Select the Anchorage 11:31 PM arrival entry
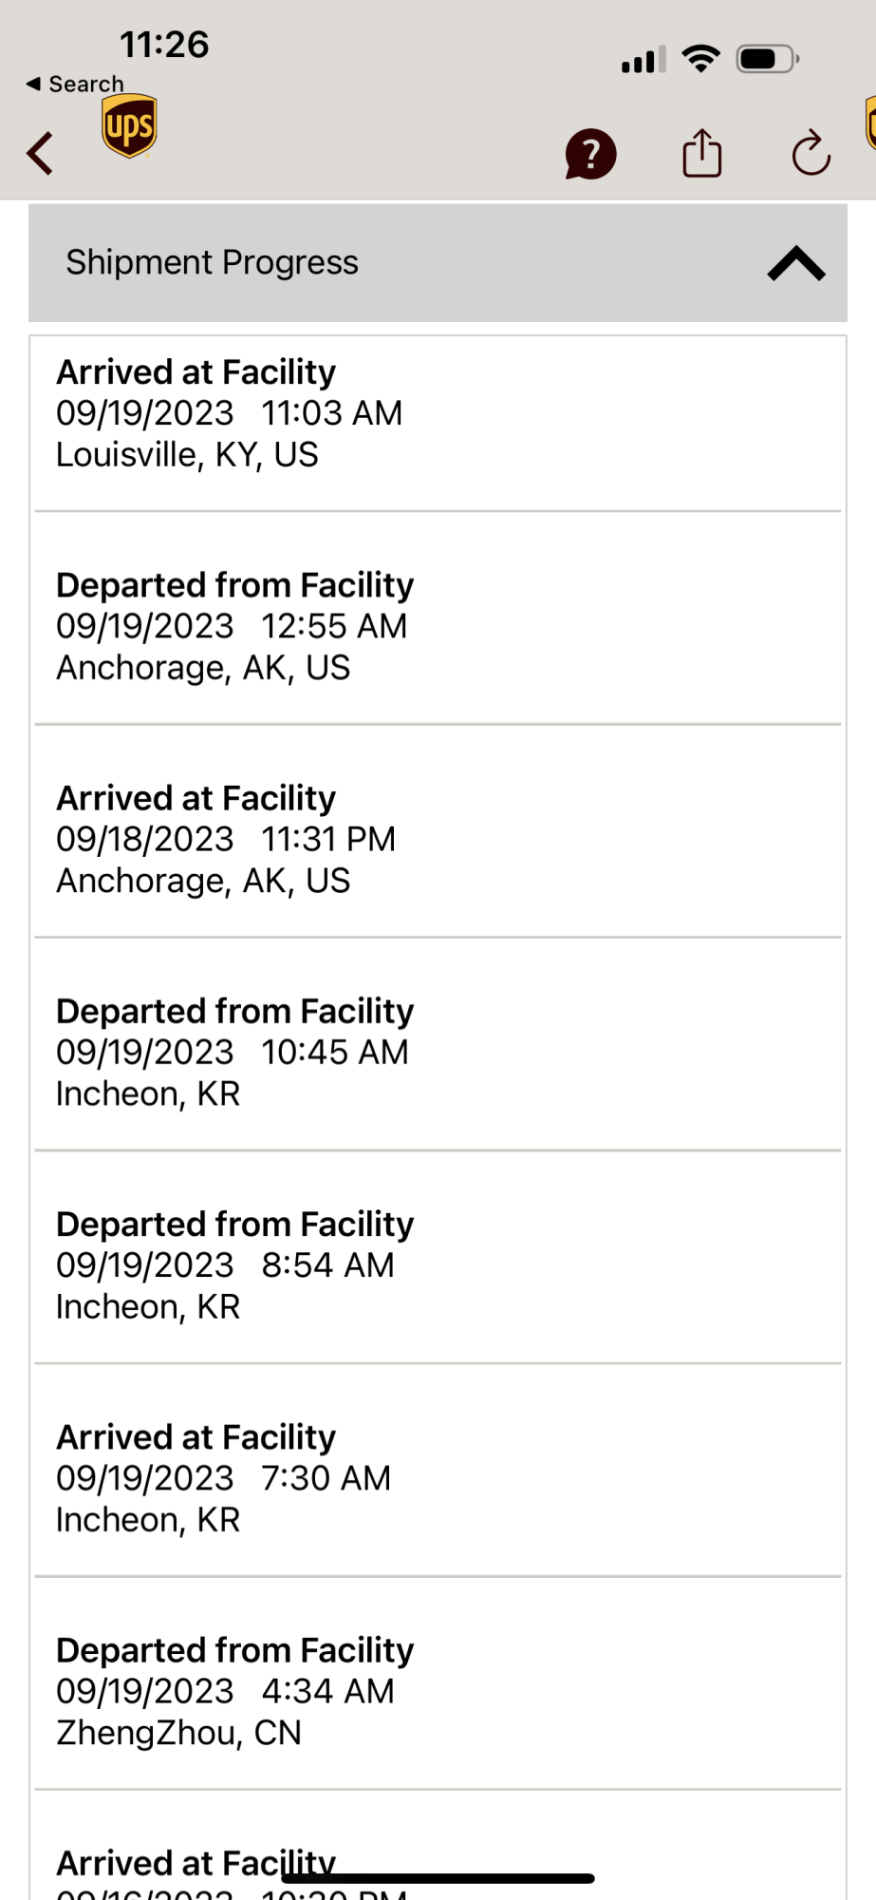Screen dimensions: 876x1900 pos(438,839)
